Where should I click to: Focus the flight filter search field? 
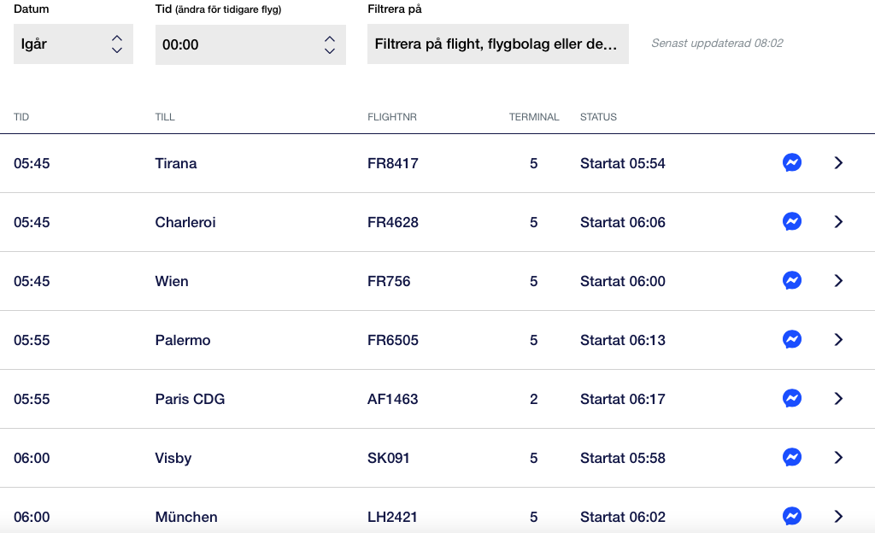coord(498,44)
